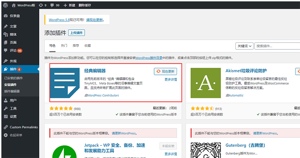Viewport: 300px width, 158px height.
Task: Open the site home link WordPress啦
Action: [23, 5]
